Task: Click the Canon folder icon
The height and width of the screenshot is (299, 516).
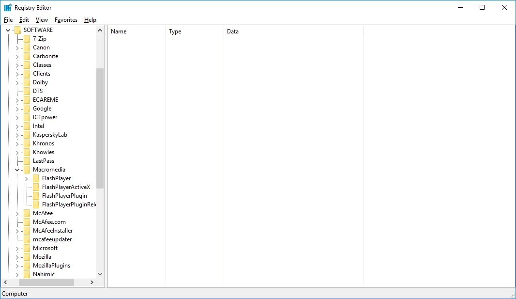Action: click(x=27, y=47)
